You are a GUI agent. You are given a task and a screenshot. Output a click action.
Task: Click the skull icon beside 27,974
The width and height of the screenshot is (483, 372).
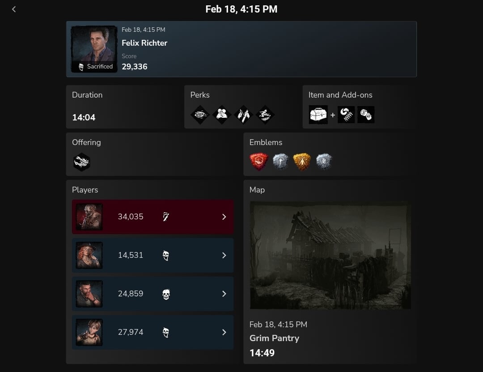pyautogui.click(x=166, y=332)
